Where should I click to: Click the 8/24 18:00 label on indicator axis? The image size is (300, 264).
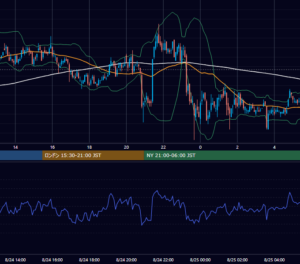coord(90,260)
